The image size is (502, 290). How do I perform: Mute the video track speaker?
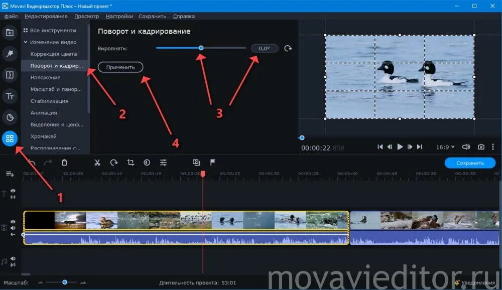coord(13,228)
